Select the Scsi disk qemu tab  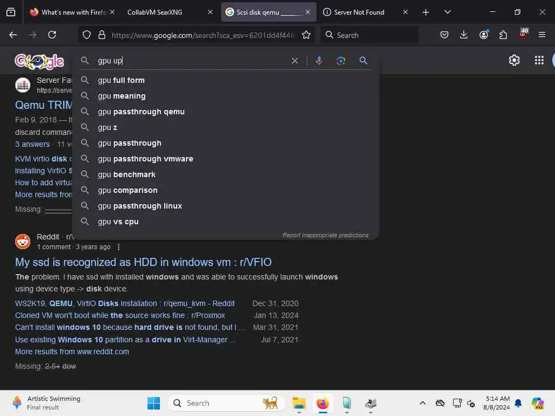point(264,12)
